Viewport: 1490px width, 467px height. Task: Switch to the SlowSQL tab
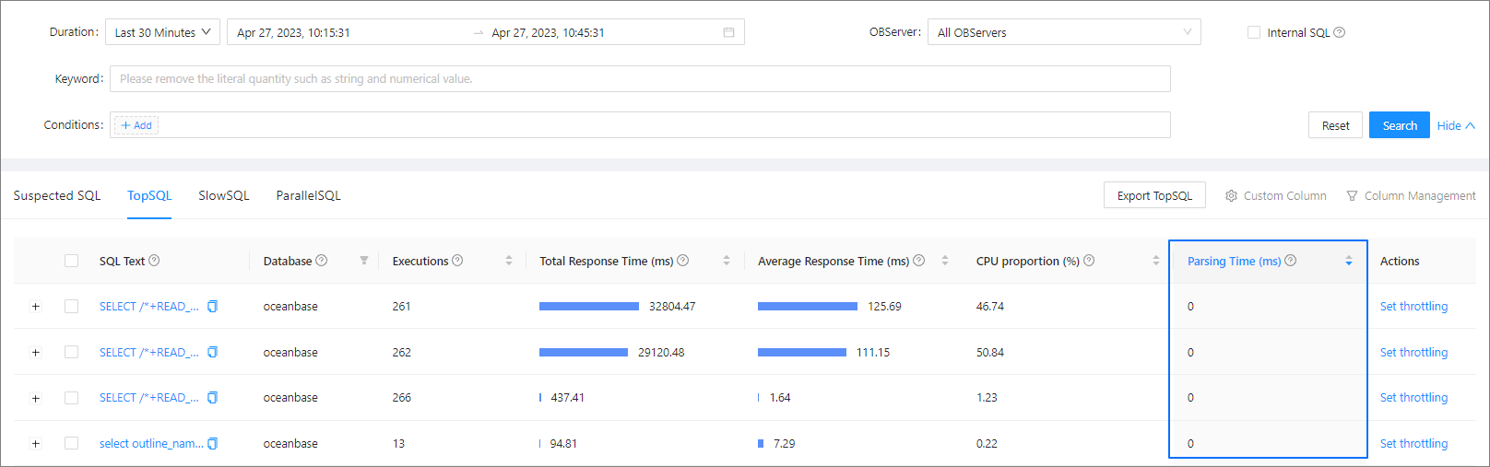[x=224, y=195]
